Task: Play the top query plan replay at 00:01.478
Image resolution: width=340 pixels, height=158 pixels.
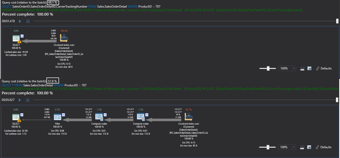Action: tap(20, 21)
